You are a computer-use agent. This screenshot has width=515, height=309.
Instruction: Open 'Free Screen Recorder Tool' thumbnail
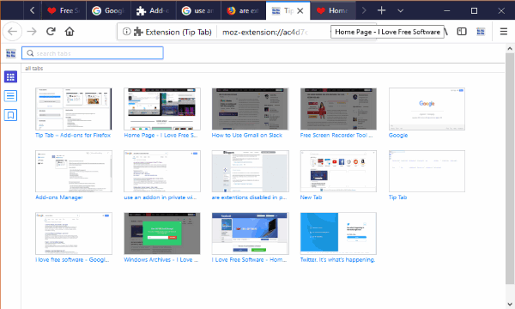pos(338,109)
